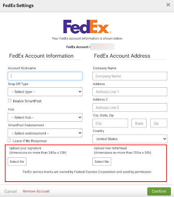This screenshot has height=197, width=174.
Task: Confirm the FedEx settings
Action: pos(159,191)
